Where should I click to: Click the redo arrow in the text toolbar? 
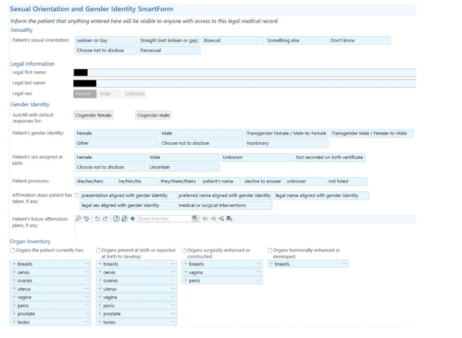coord(105,219)
